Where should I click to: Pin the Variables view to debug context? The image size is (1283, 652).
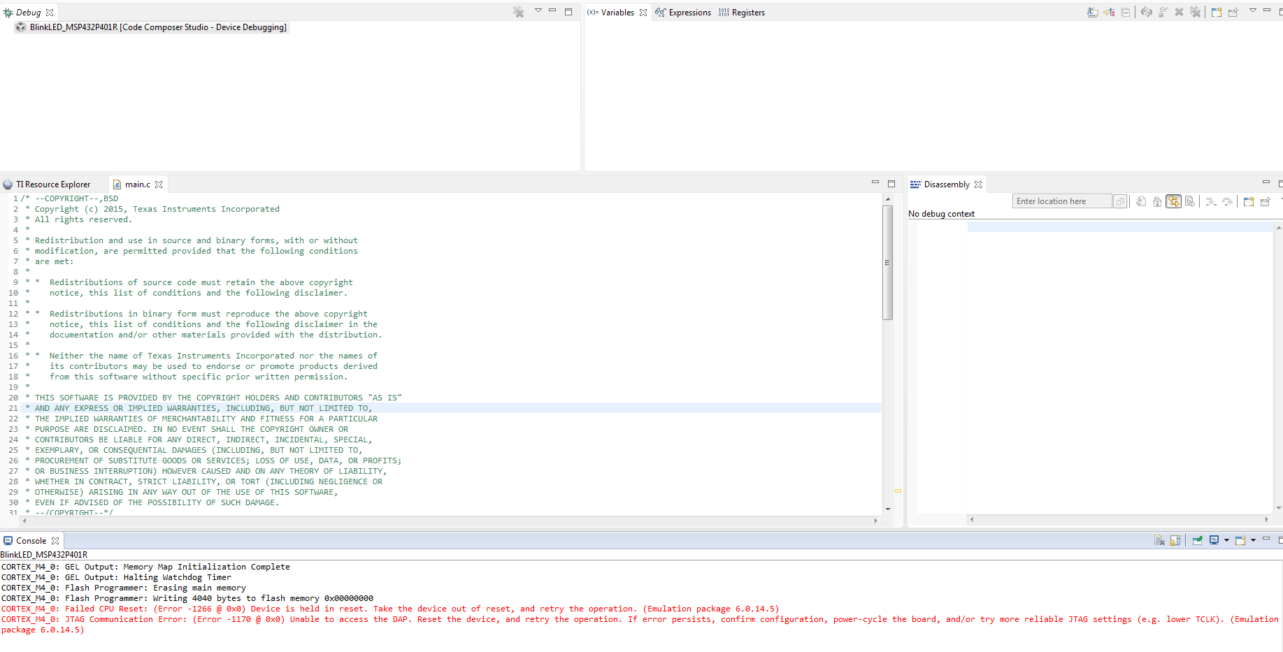(x=1233, y=12)
